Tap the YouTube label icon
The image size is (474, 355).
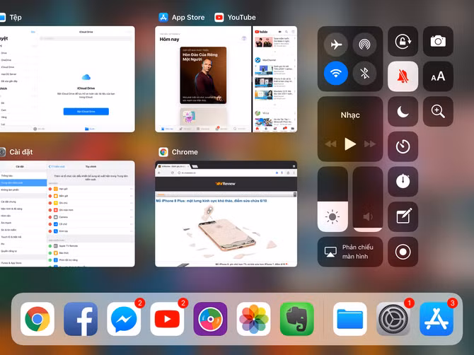(219, 18)
